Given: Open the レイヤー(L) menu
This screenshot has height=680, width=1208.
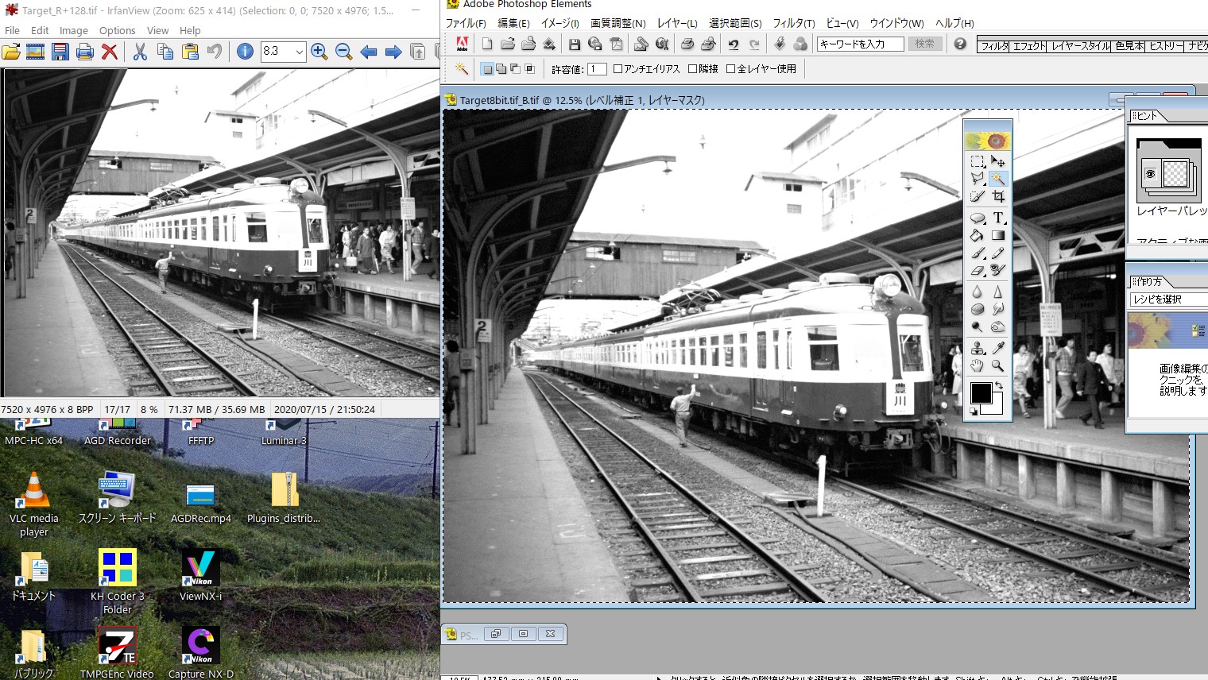Looking at the screenshot, I should click(x=677, y=24).
